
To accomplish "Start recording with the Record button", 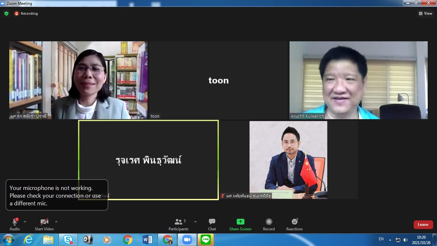I will (x=269, y=224).
